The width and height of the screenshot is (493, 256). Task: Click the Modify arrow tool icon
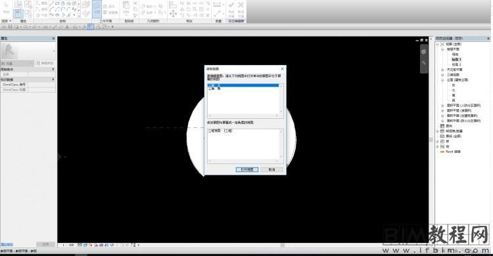pos(6,7)
